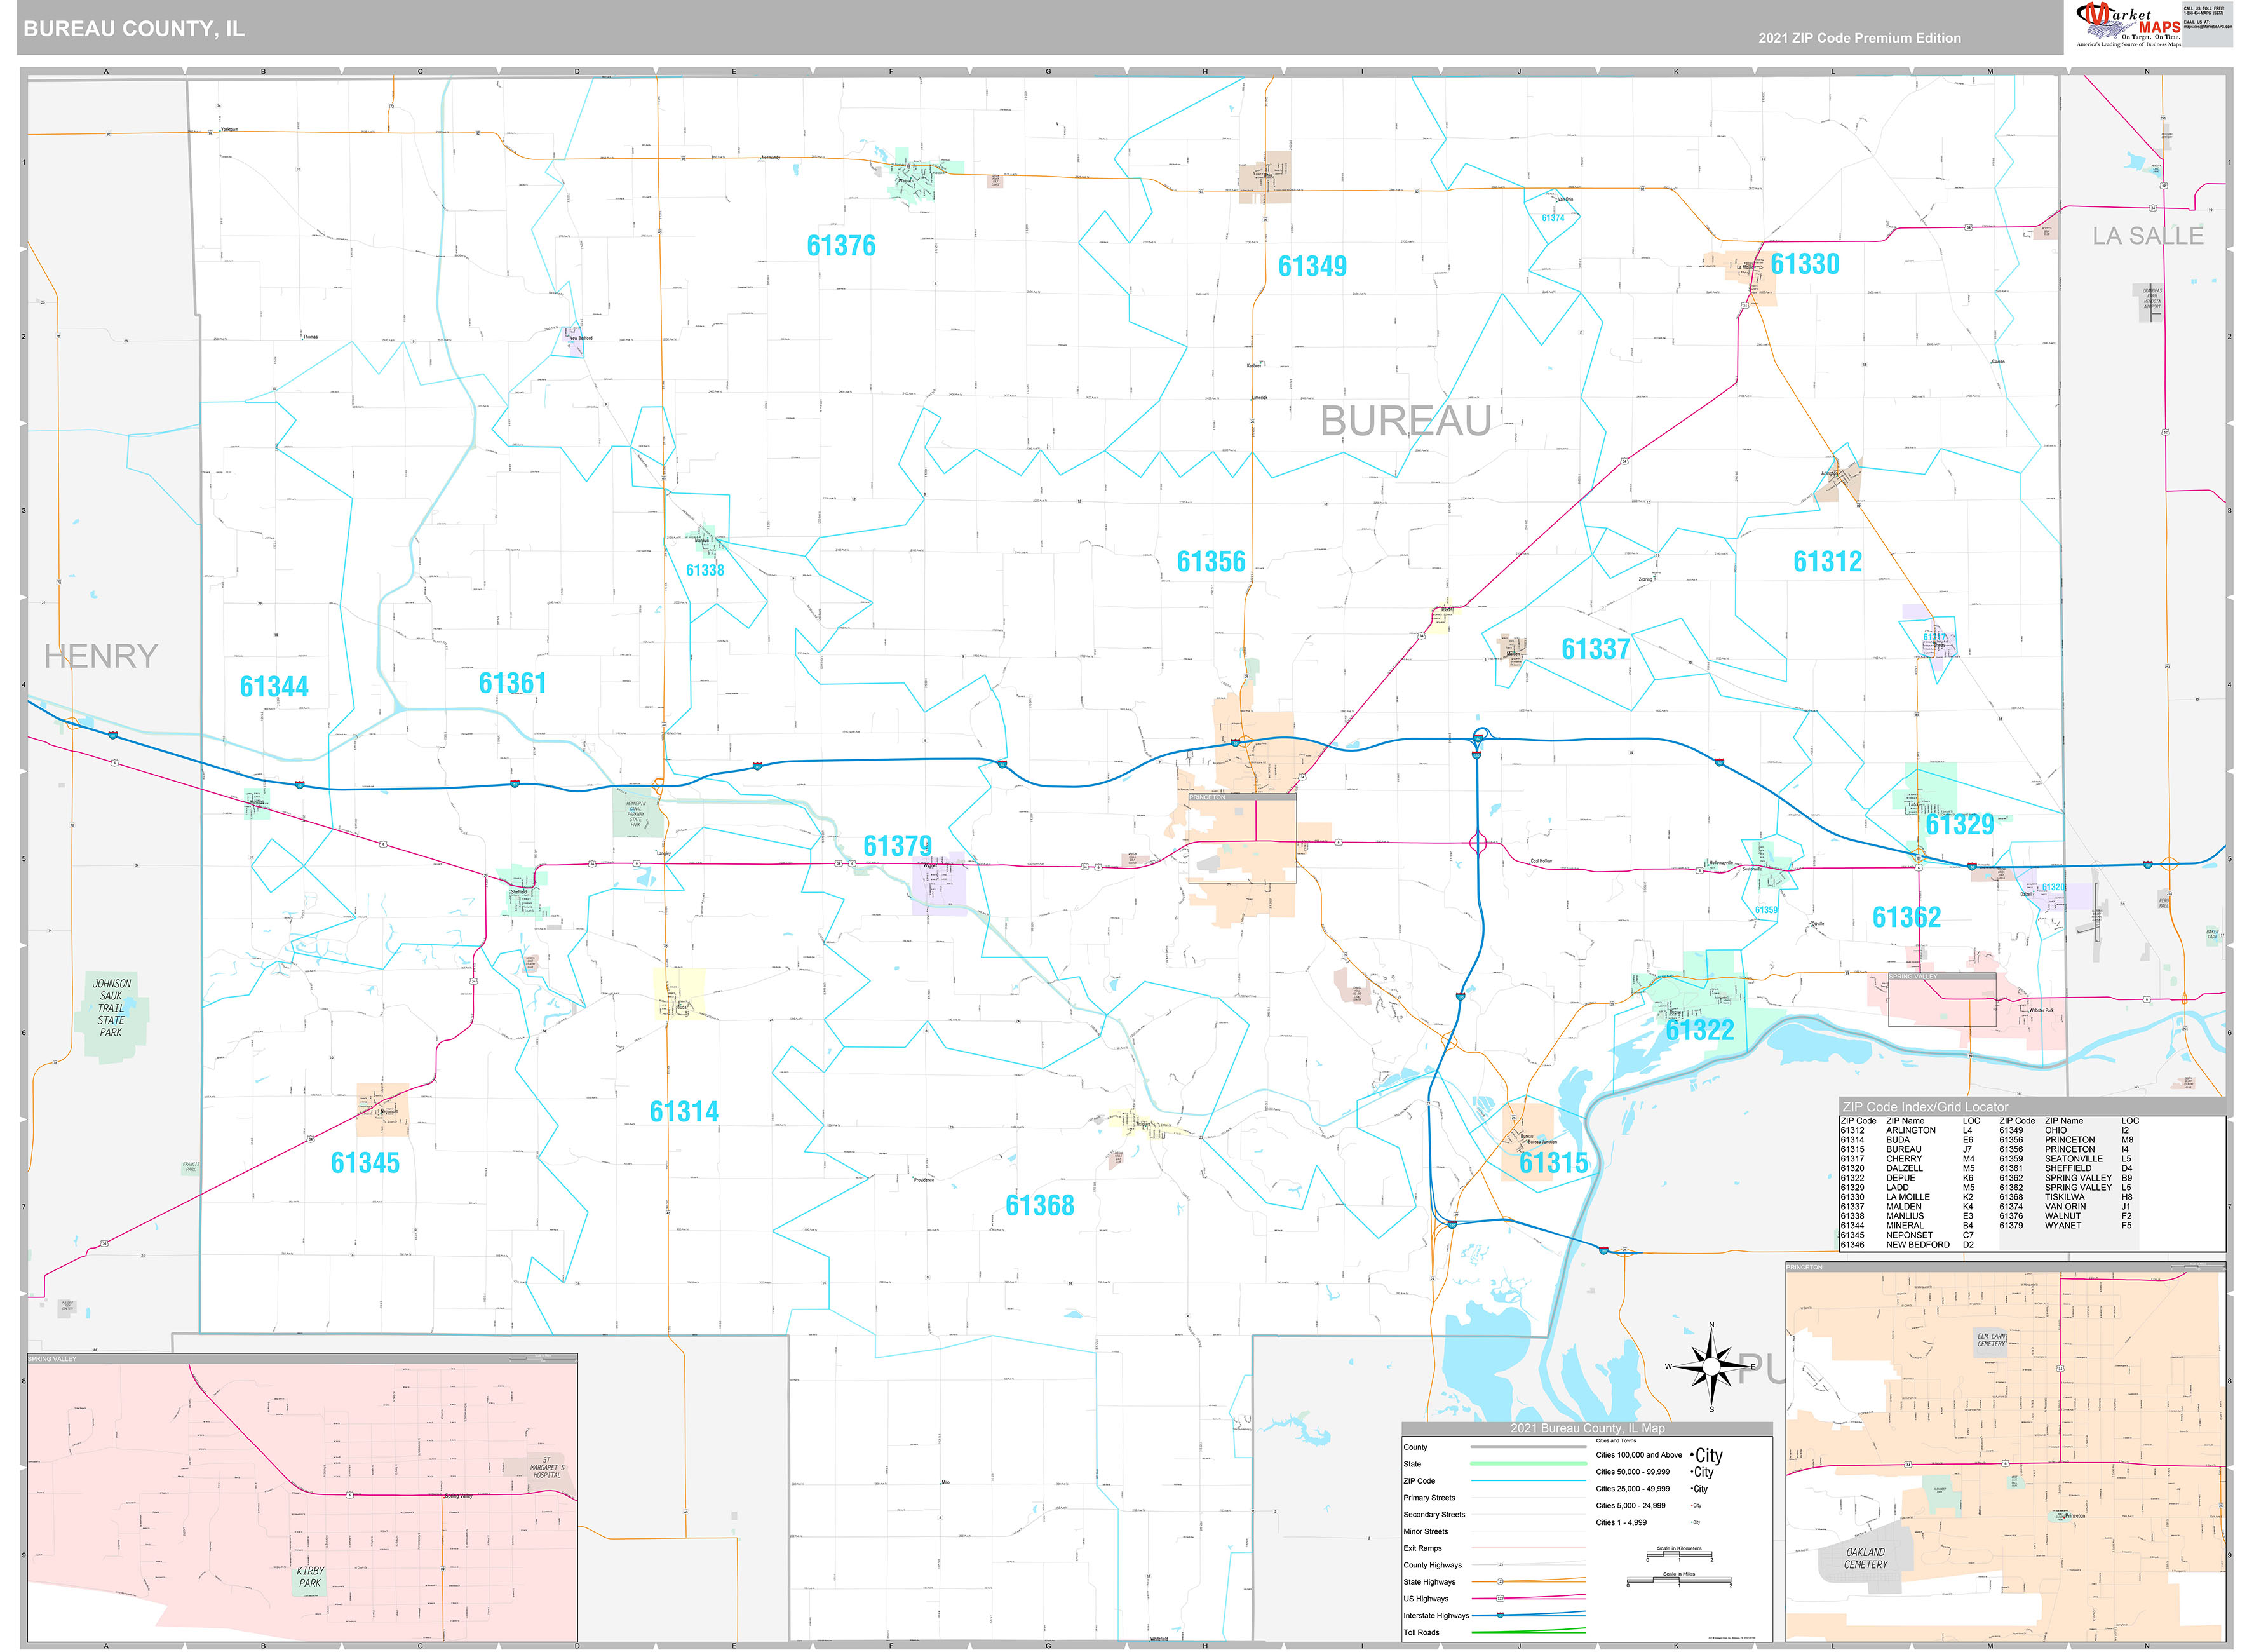Click the Interstate Highways shield in legend

point(1499,1615)
